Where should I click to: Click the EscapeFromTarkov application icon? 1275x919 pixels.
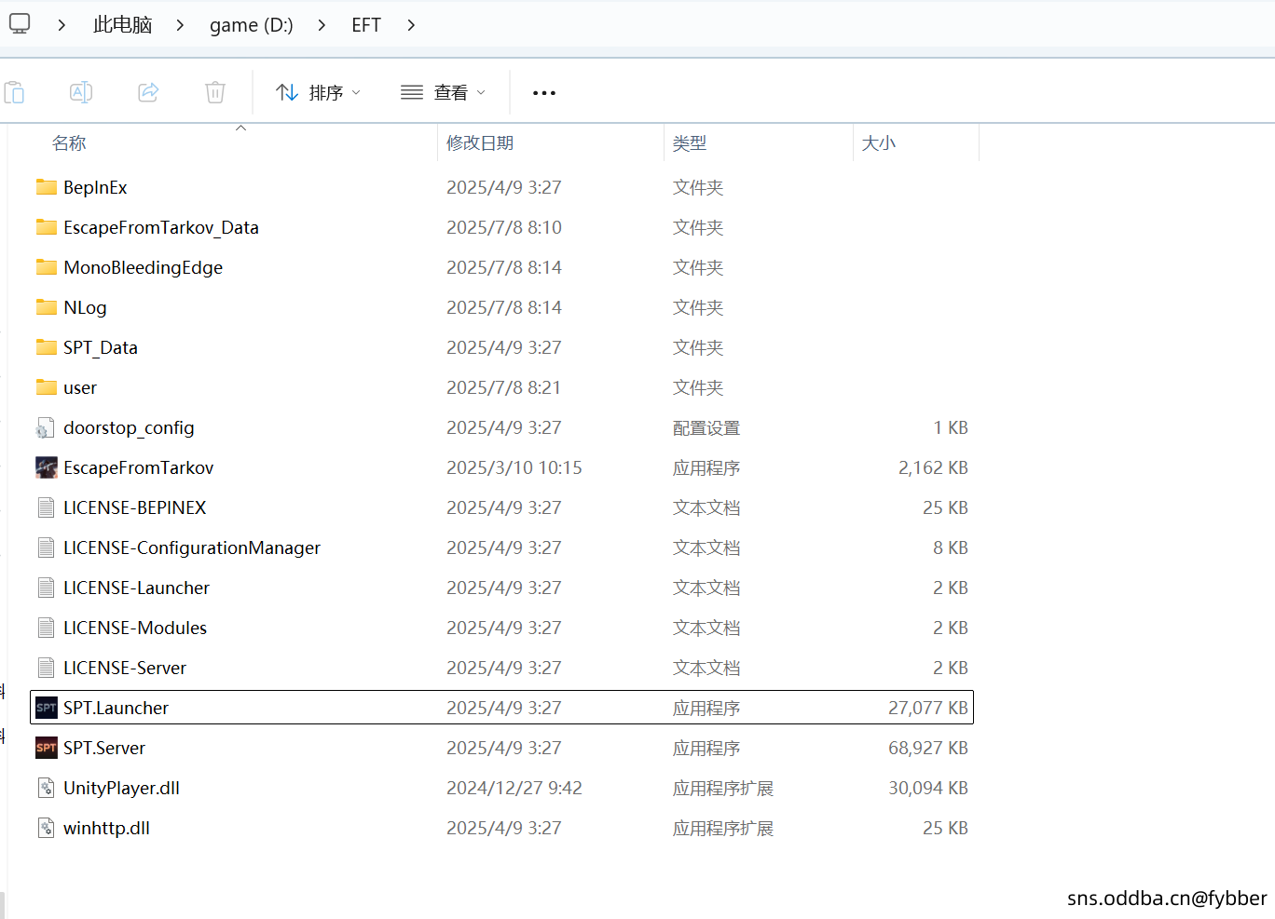tap(47, 467)
